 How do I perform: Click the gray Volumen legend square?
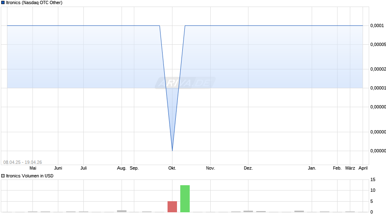(x=3, y=176)
